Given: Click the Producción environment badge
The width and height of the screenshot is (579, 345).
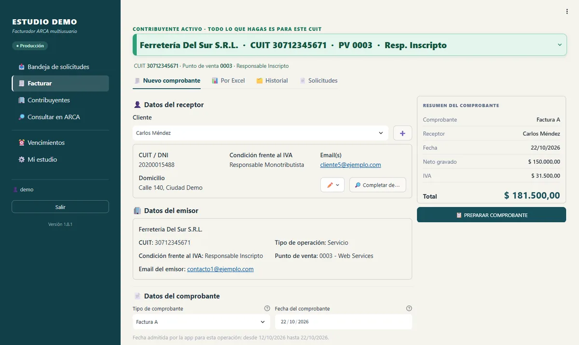Looking at the screenshot, I should [30, 46].
